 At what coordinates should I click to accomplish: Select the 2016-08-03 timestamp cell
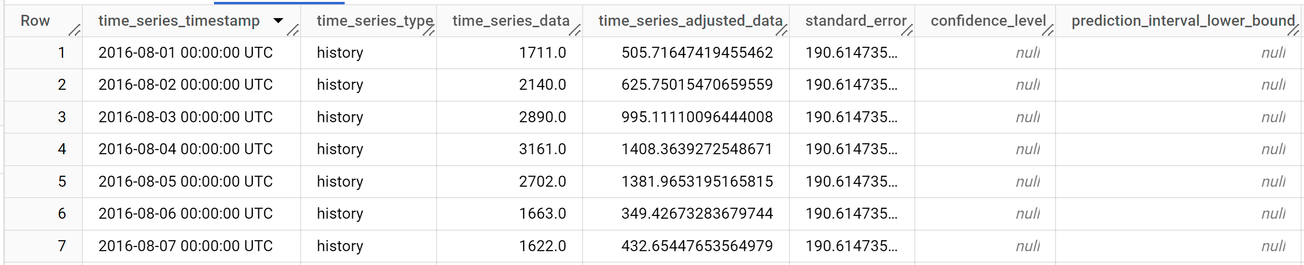tap(185, 117)
